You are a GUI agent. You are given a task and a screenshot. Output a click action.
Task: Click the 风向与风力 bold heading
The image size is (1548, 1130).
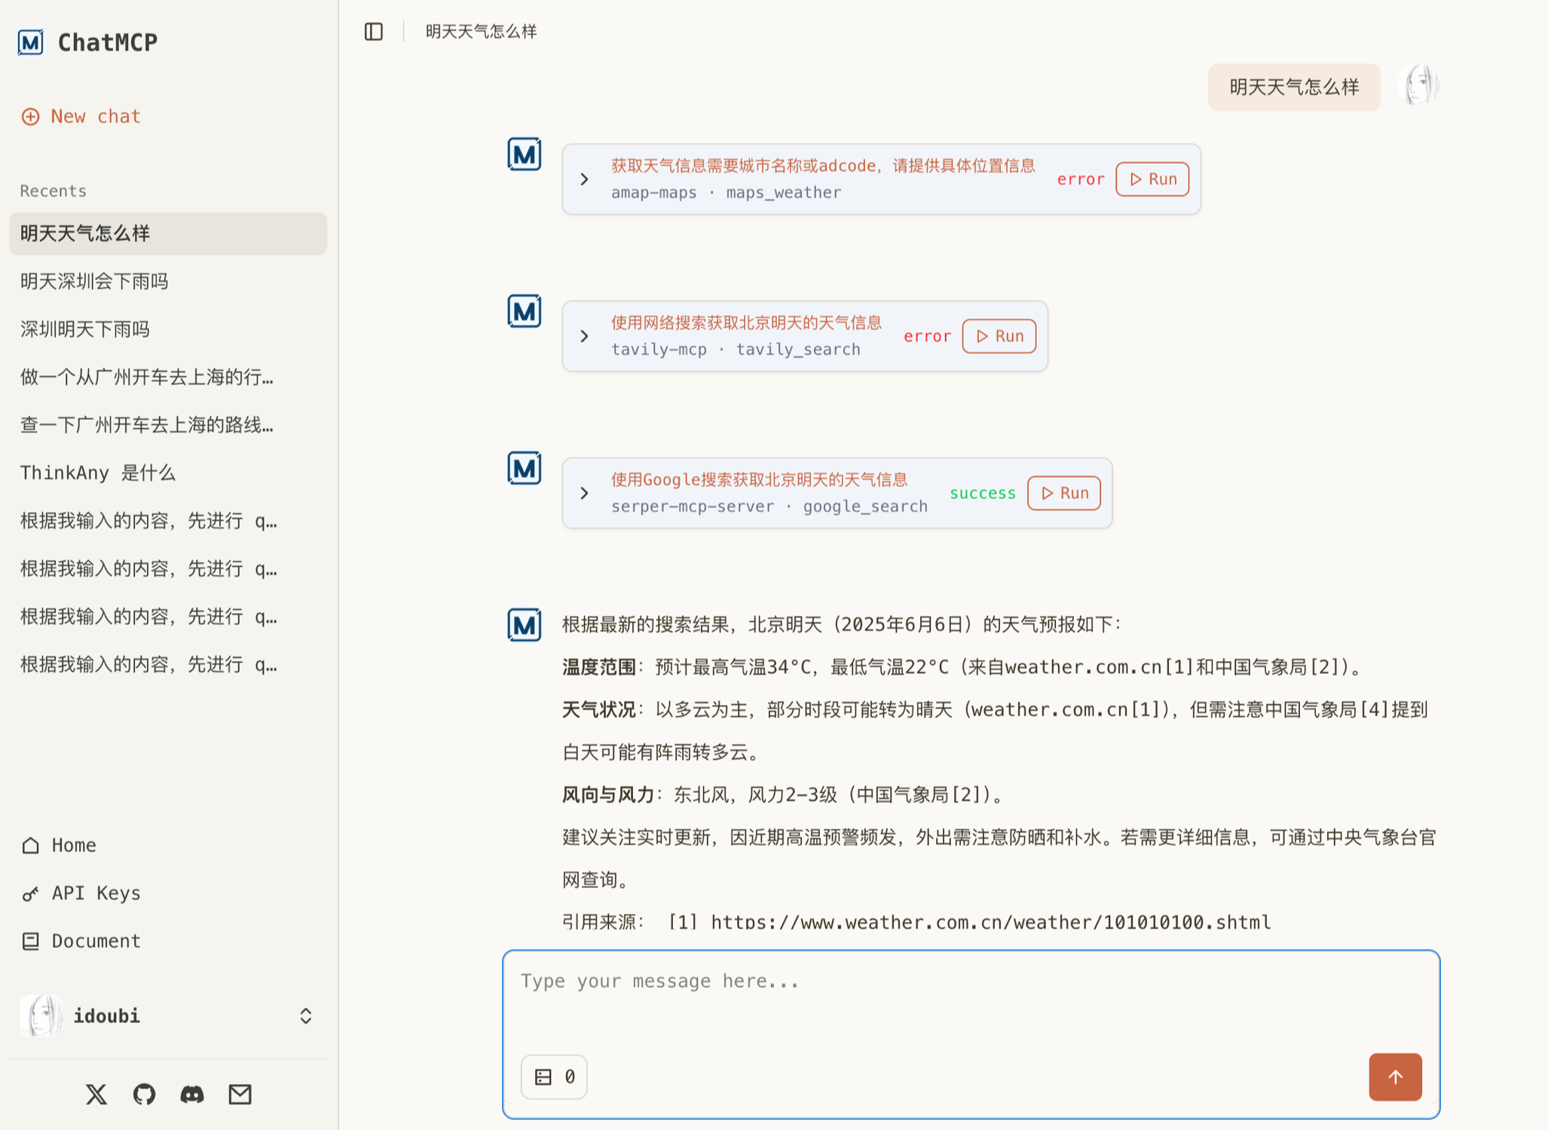tap(608, 795)
